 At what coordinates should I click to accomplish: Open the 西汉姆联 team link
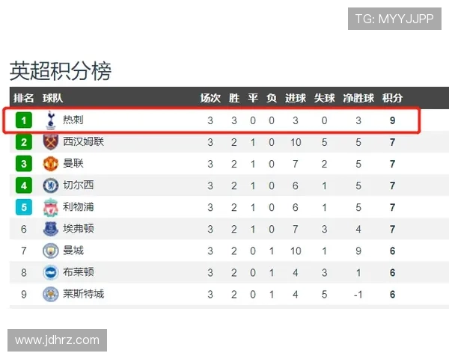click(x=83, y=141)
